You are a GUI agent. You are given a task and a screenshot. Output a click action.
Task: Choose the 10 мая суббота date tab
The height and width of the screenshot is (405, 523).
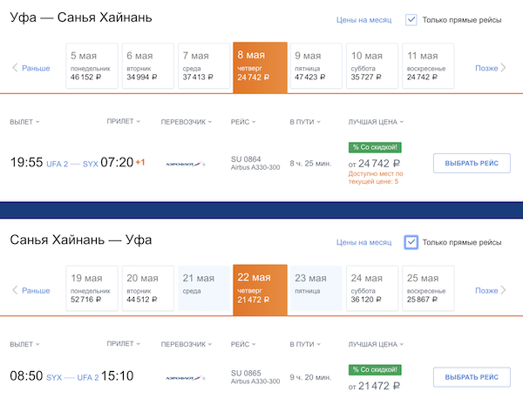371,68
